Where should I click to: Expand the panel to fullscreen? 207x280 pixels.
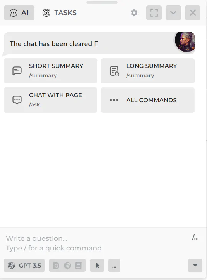coord(154,13)
